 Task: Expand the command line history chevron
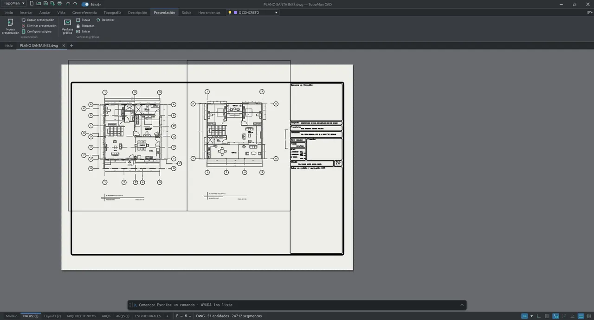click(x=462, y=305)
